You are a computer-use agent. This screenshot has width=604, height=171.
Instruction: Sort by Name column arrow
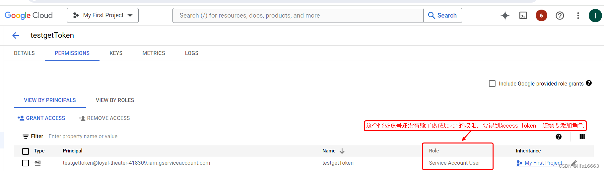click(342, 151)
